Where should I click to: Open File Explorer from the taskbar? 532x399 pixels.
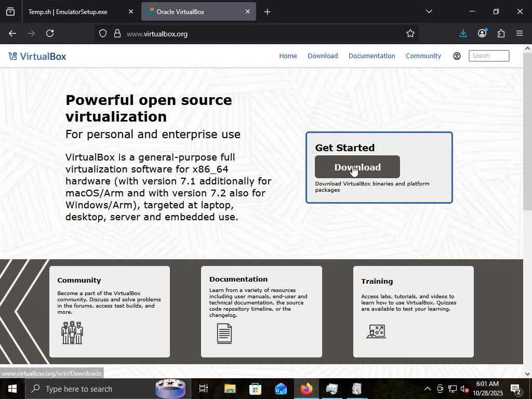point(230,389)
